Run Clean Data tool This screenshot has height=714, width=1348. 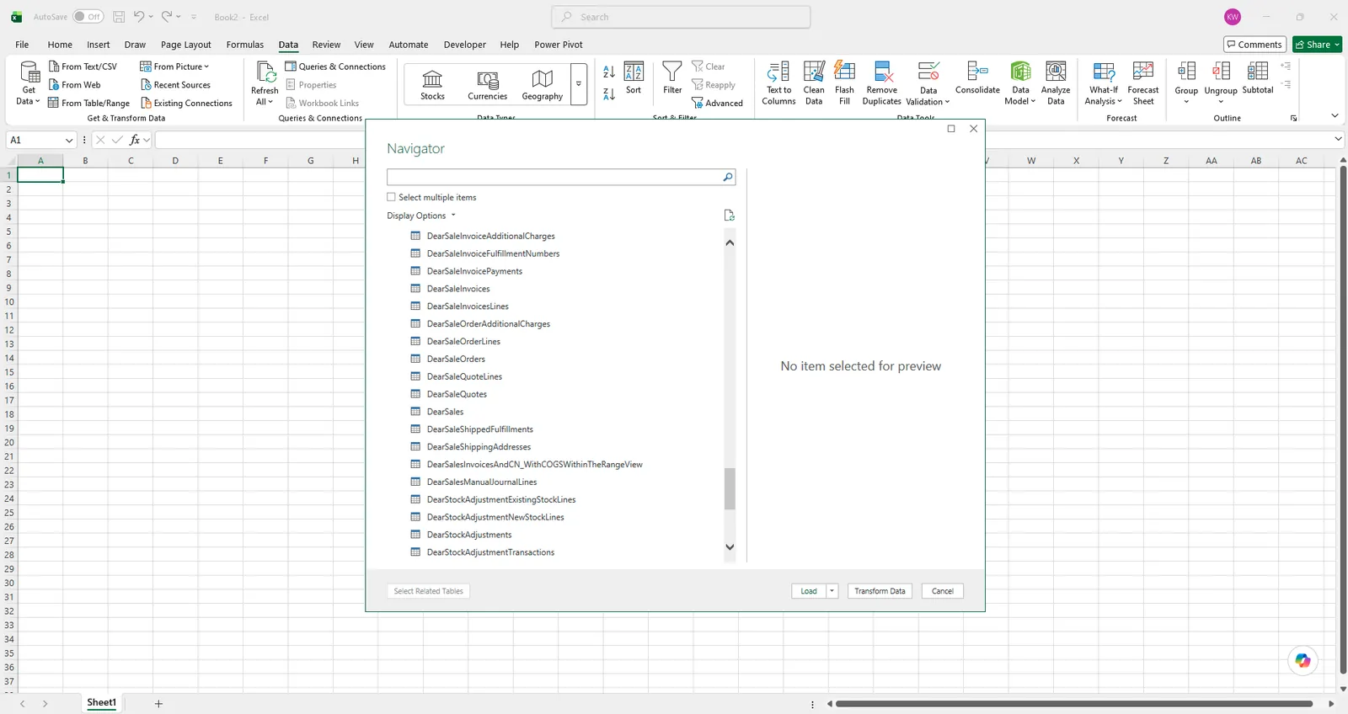[x=814, y=83]
